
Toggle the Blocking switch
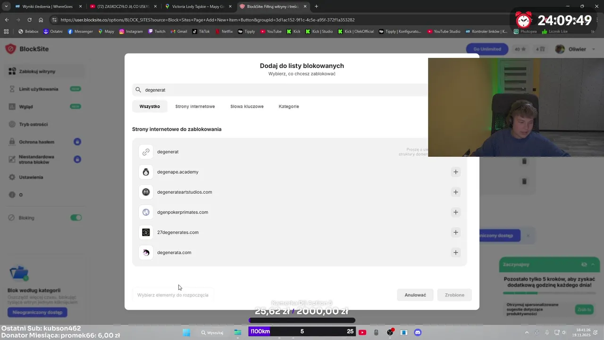[76, 218]
